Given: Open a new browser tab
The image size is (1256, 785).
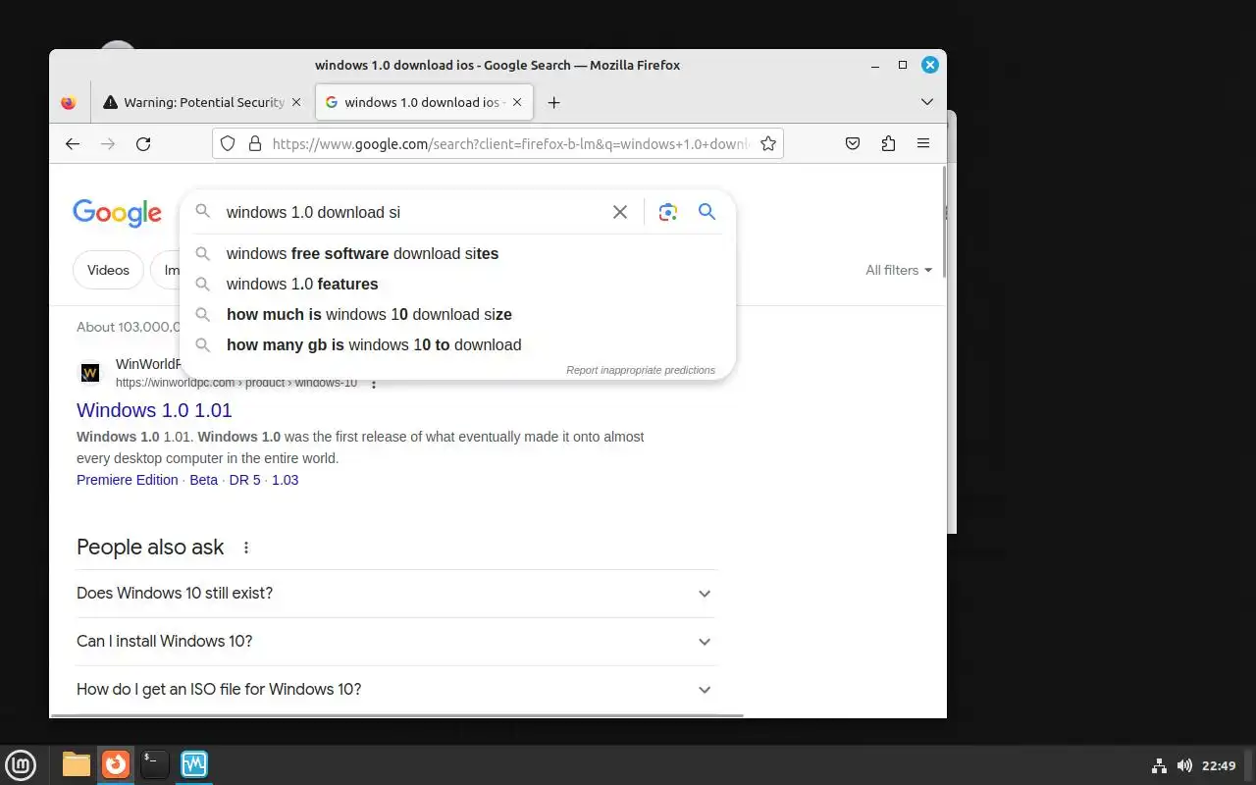Looking at the screenshot, I should [553, 102].
